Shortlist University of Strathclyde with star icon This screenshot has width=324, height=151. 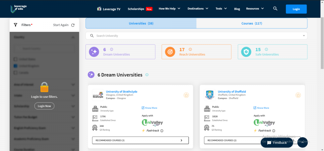(186, 95)
